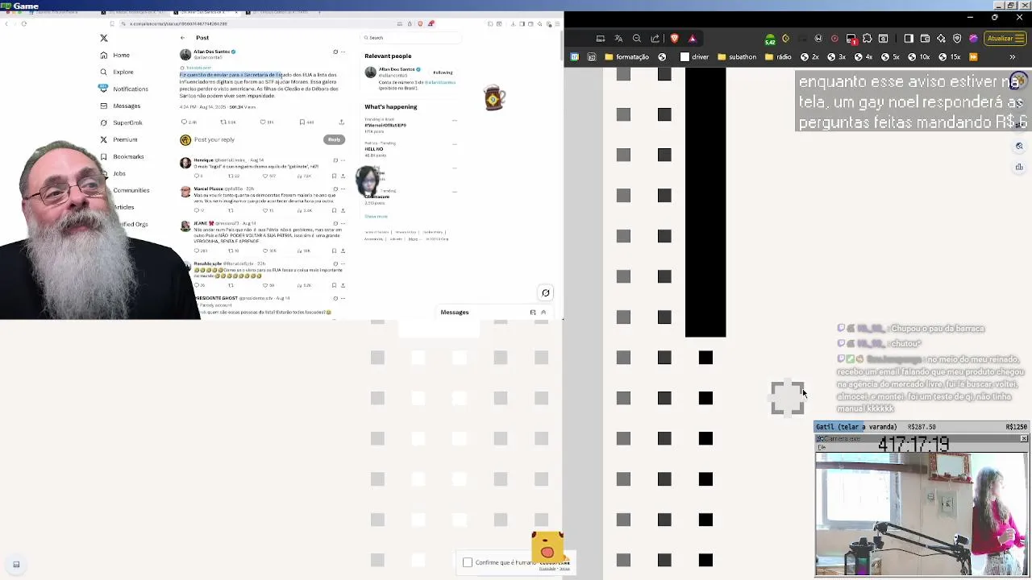Like the main post
The width and height of the screenshot is (1032, 580).
tap(263, 122)
